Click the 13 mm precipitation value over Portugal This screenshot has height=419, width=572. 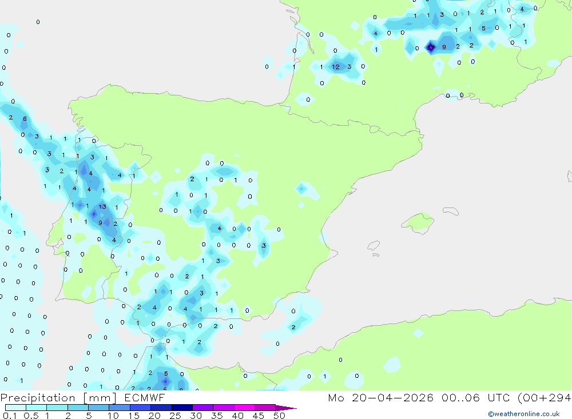point(102,206)
